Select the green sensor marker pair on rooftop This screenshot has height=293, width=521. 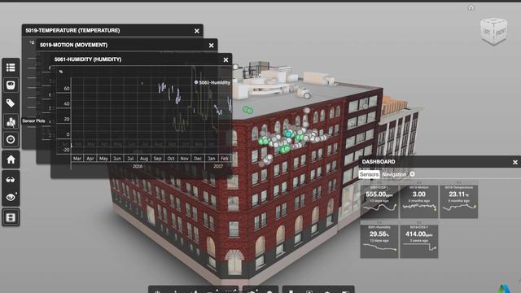click(247, 110)
